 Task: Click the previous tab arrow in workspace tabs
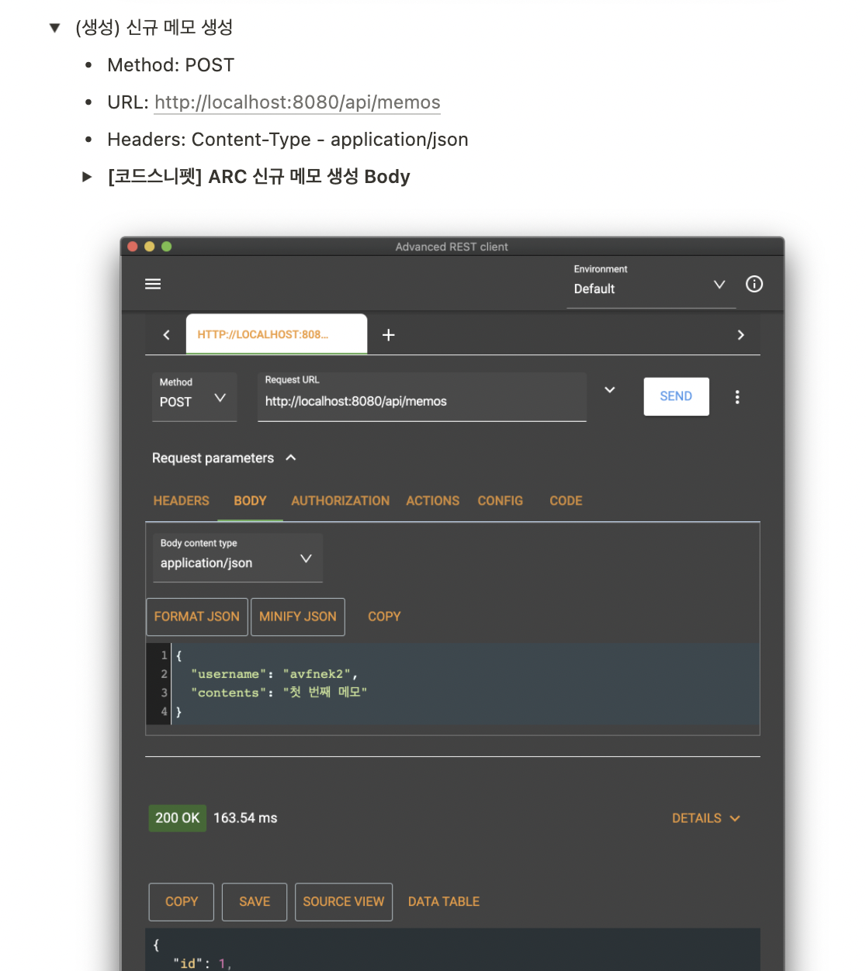166,335
